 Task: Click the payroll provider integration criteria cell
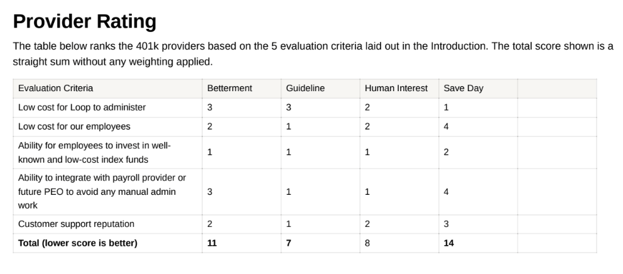point(102,192)
